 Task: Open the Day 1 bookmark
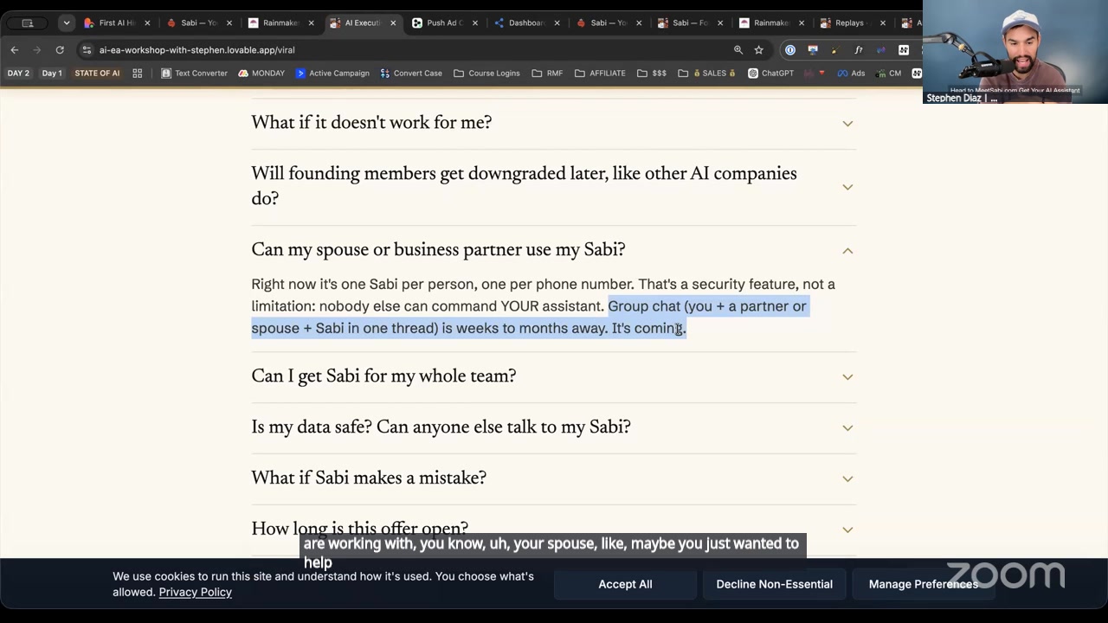[x=52, y=74]
